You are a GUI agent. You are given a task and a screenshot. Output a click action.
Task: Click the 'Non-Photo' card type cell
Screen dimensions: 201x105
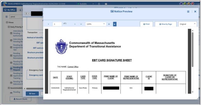(83, 88)
